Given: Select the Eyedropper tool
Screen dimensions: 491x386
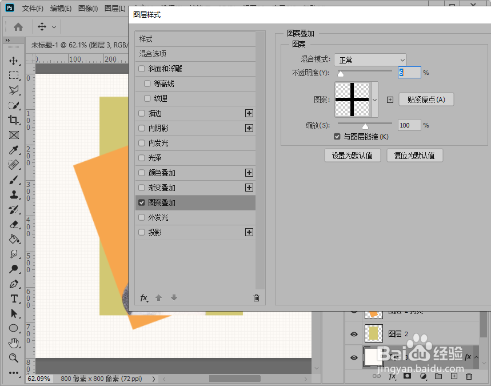Looking at the screenshot, I should 14,150.
